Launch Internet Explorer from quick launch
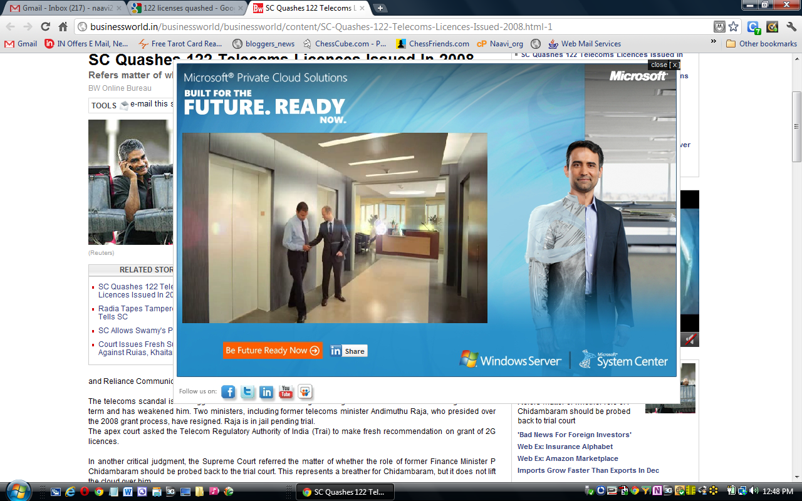Screen dimensions: 802x501 [70, 492]
